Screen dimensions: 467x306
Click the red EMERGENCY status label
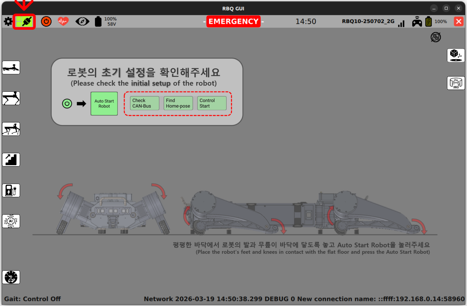233,22
